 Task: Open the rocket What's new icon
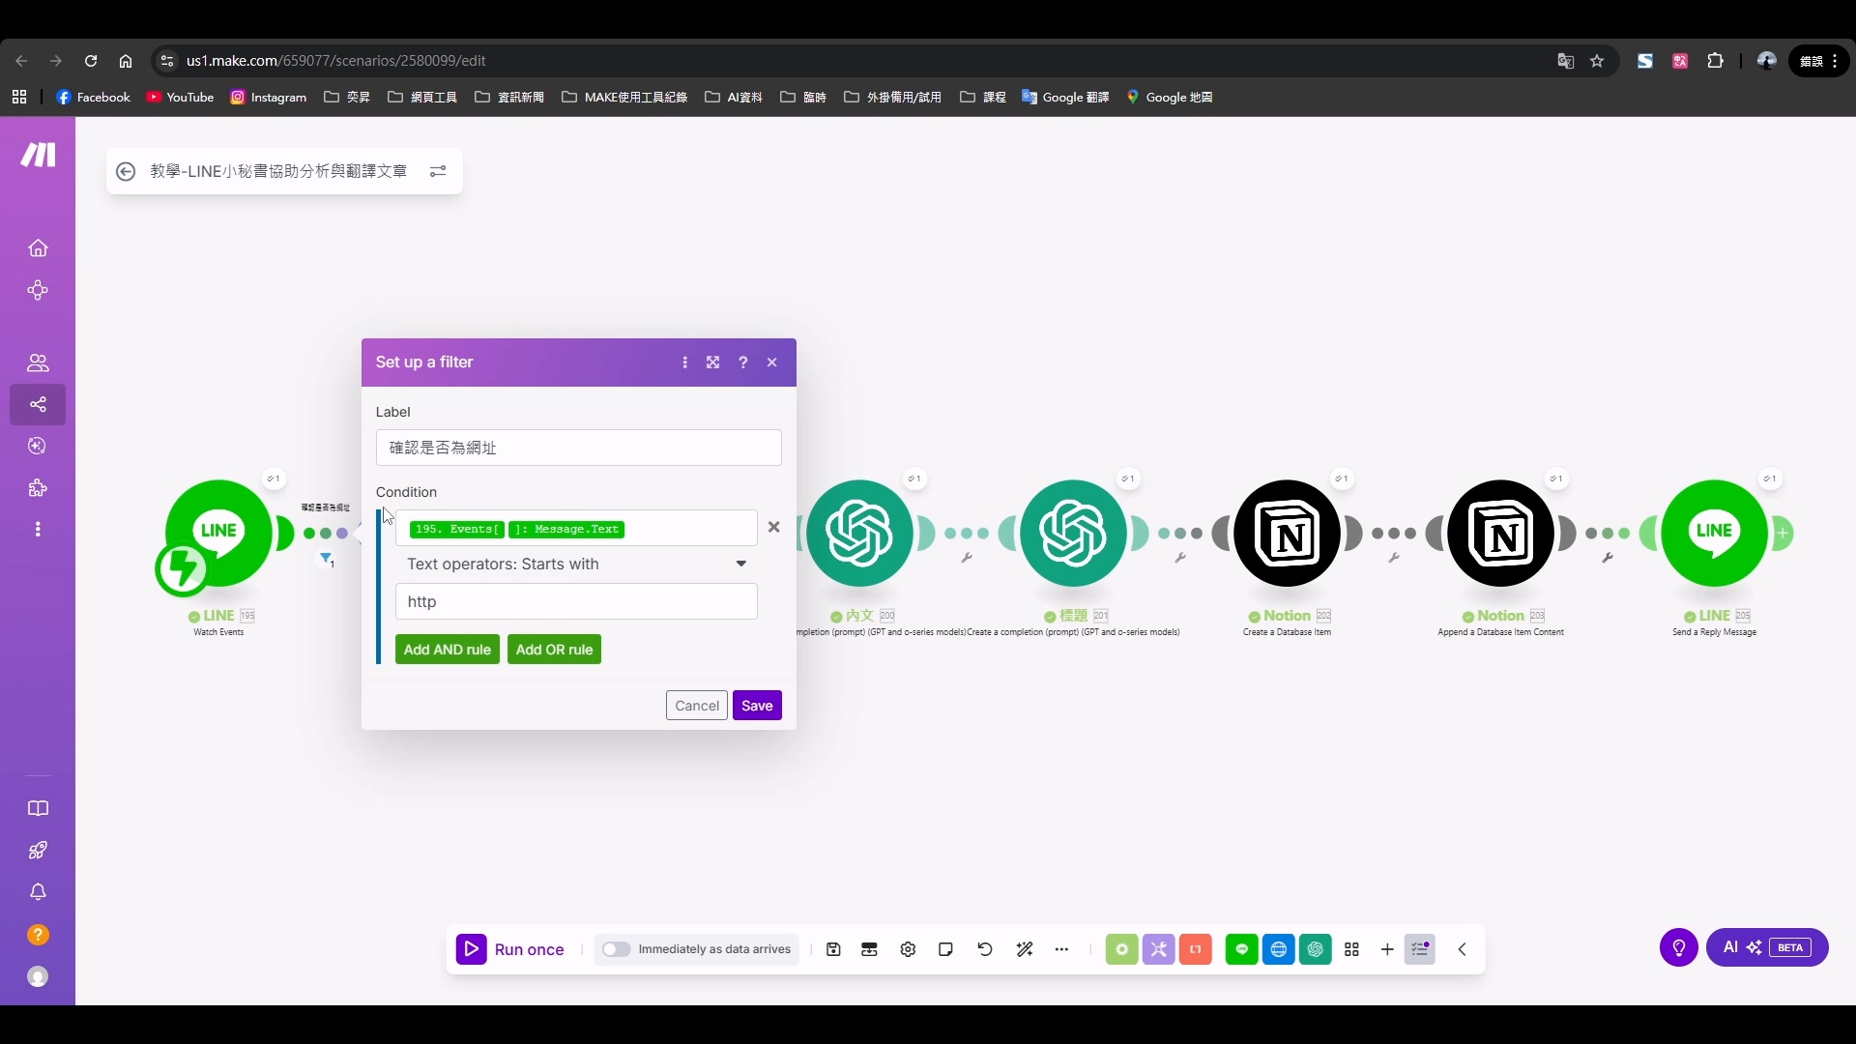coord(38,851)
